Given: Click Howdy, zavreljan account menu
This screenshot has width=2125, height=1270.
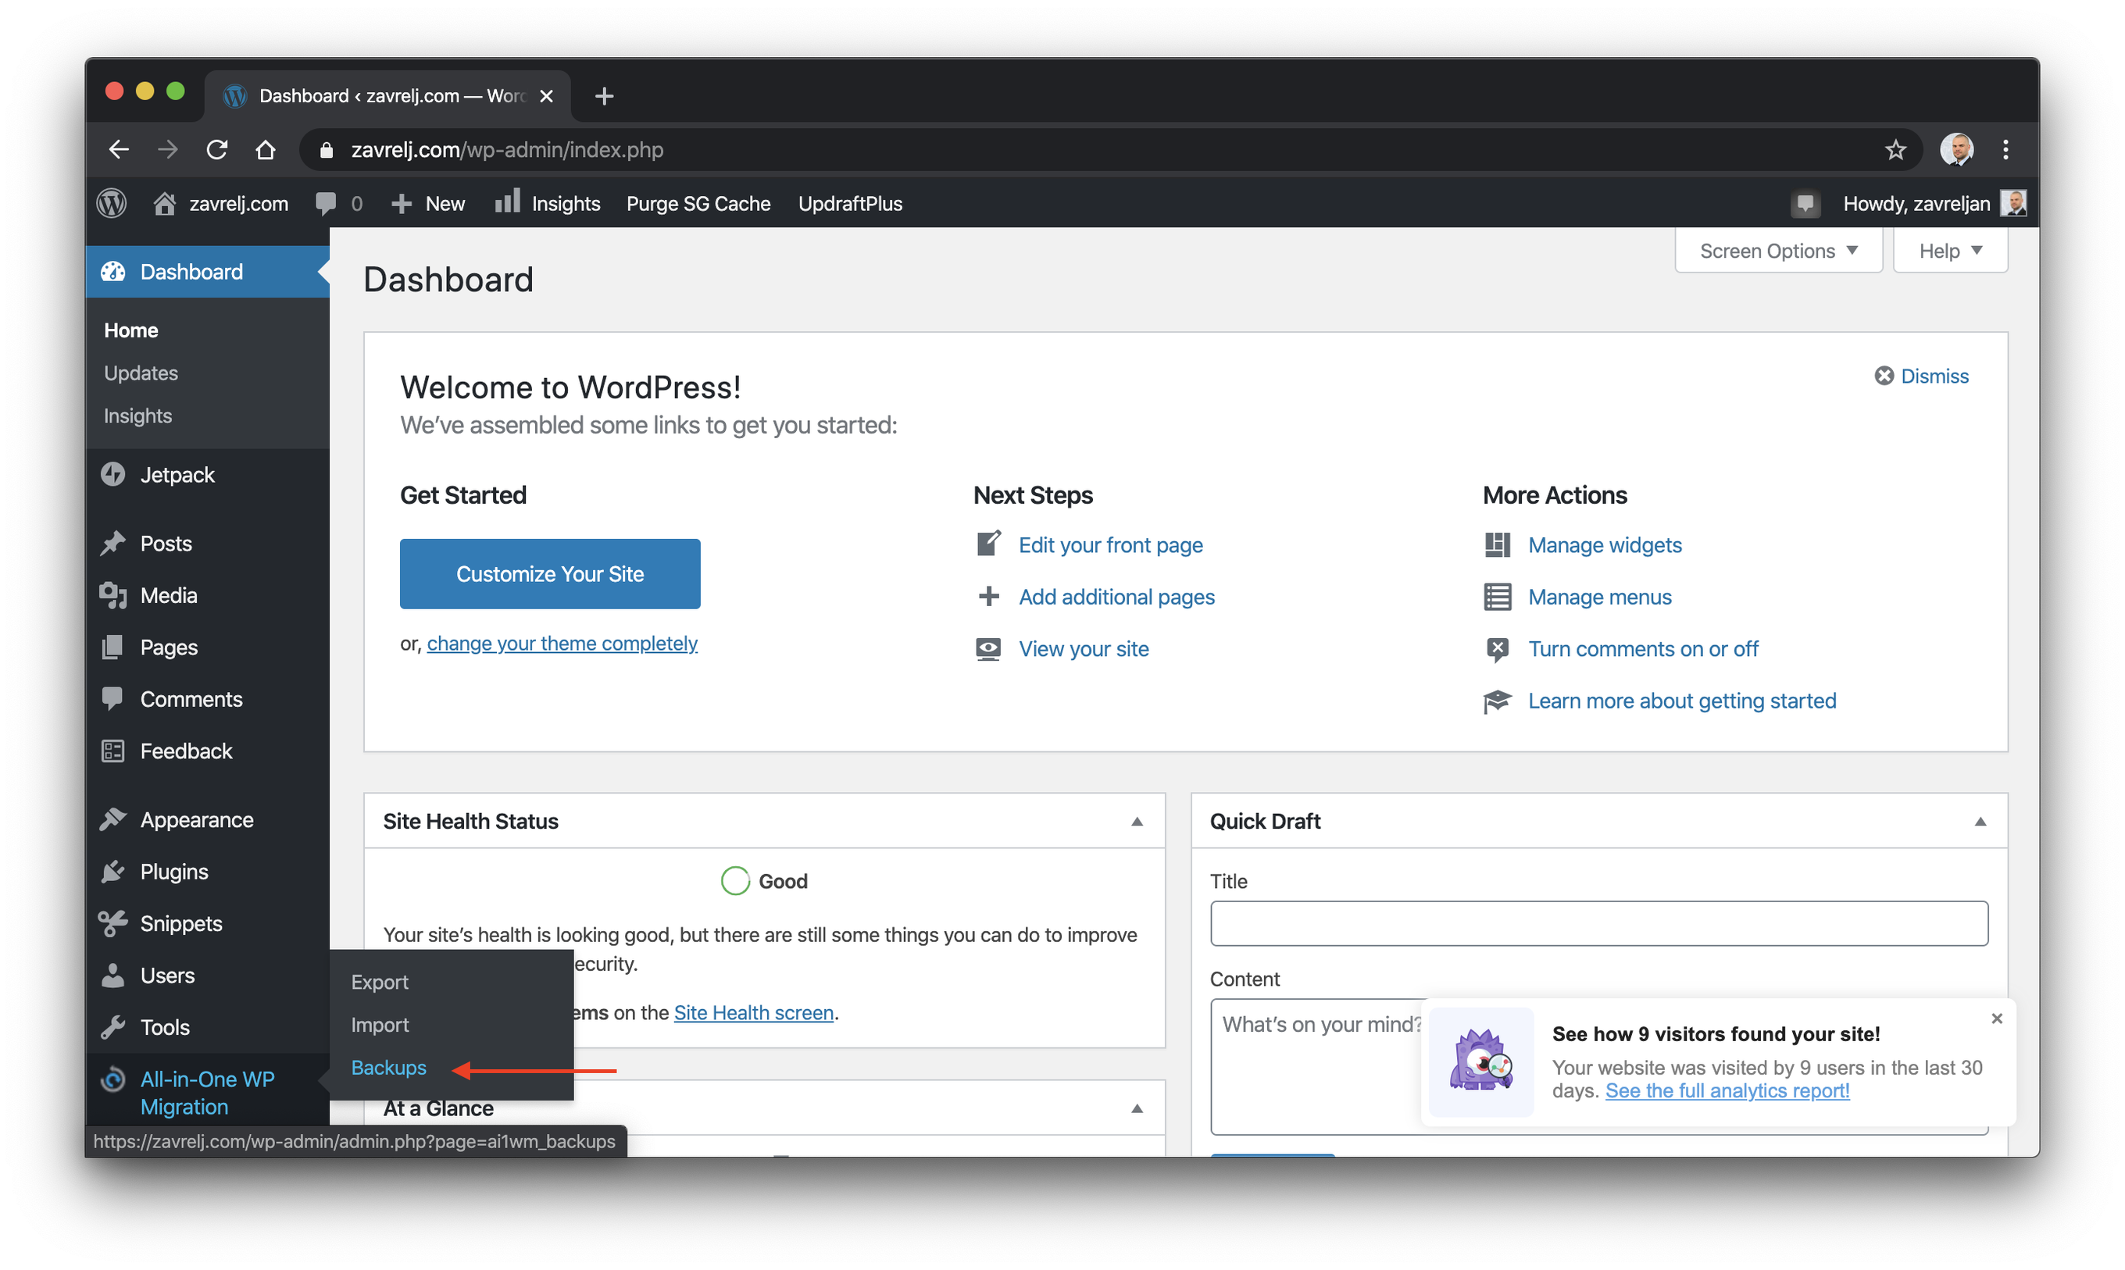Looking at the screenshot, I should (1916, 204).
